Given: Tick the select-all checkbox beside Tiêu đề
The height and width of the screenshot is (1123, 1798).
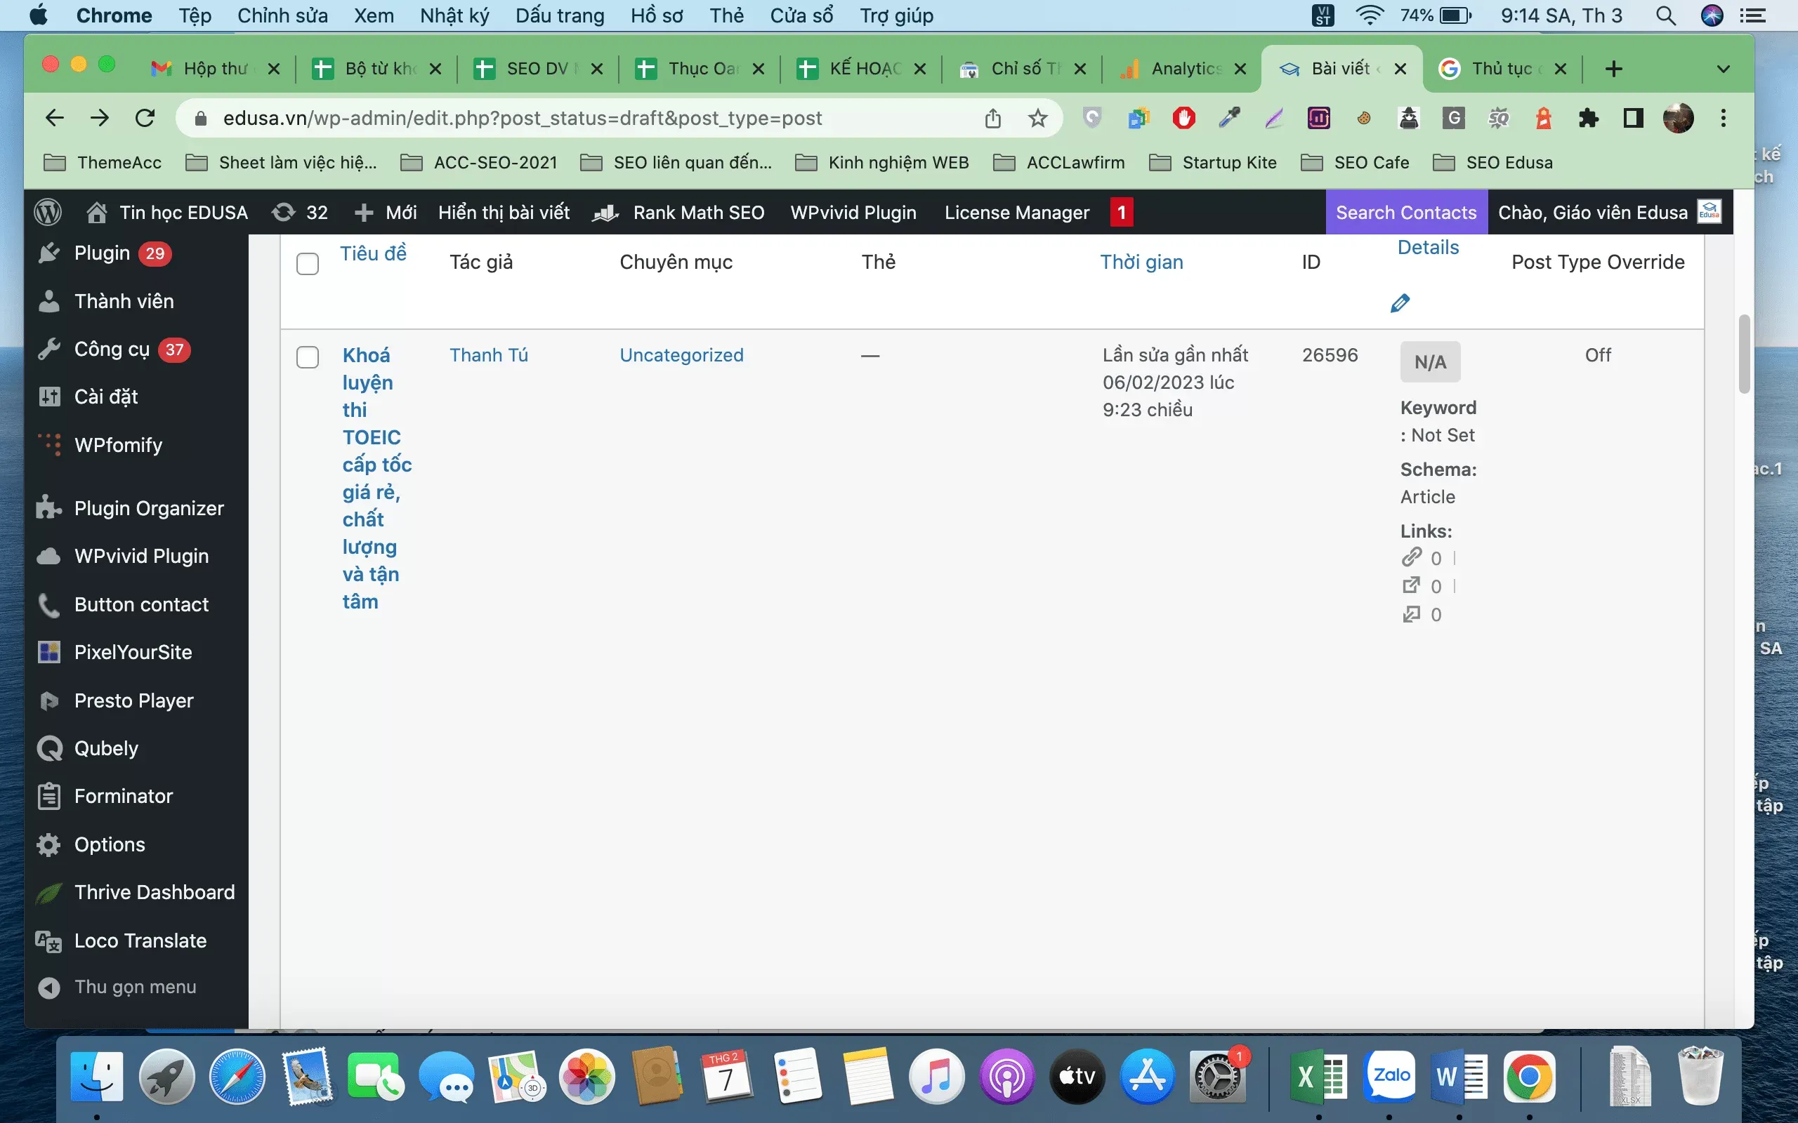Looking at the screenshot, I should pos(308,264).
